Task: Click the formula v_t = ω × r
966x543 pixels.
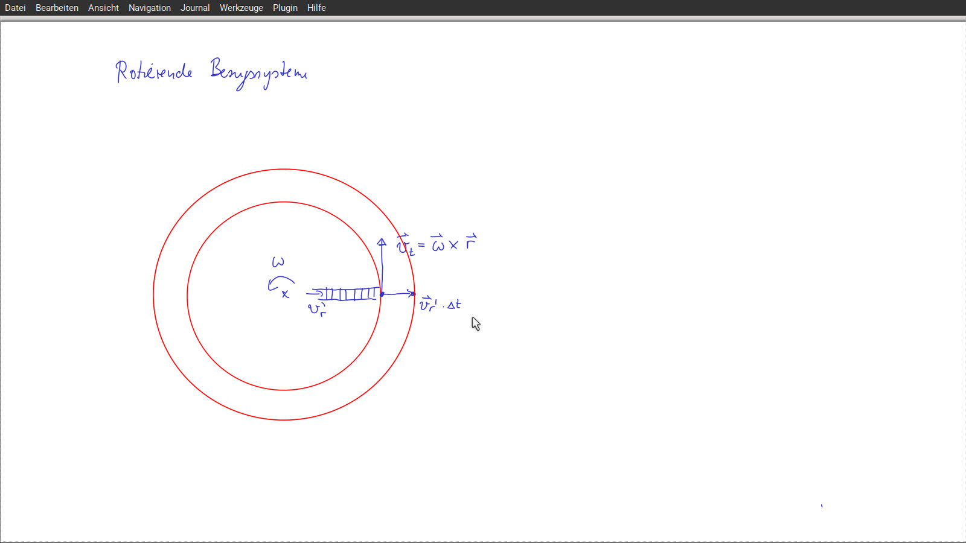Action: click(x=437, y=244)
